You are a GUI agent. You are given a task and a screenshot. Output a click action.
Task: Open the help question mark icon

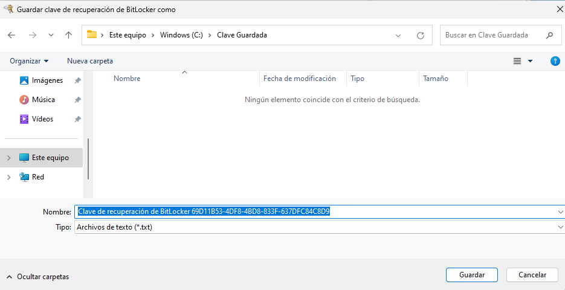click(555, 61)
